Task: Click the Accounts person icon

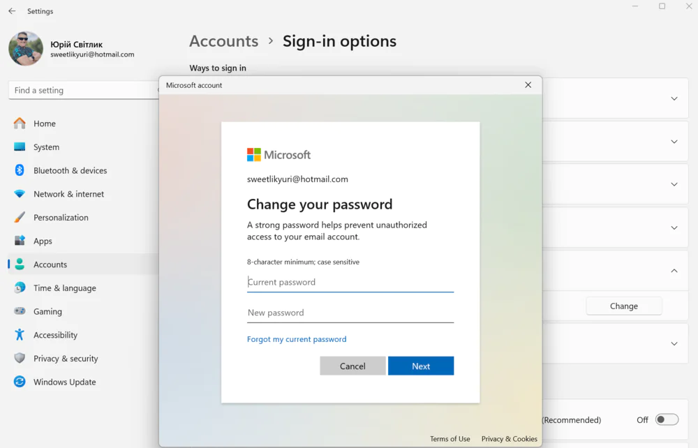Action: point(20,264)
